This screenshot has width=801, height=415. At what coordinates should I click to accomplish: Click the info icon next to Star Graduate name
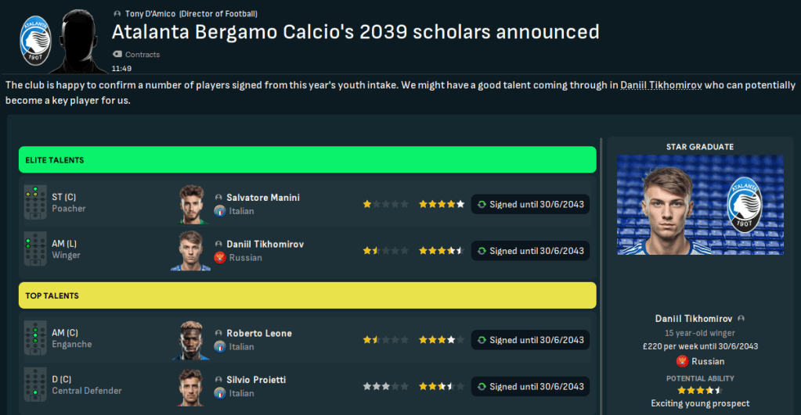741,319
